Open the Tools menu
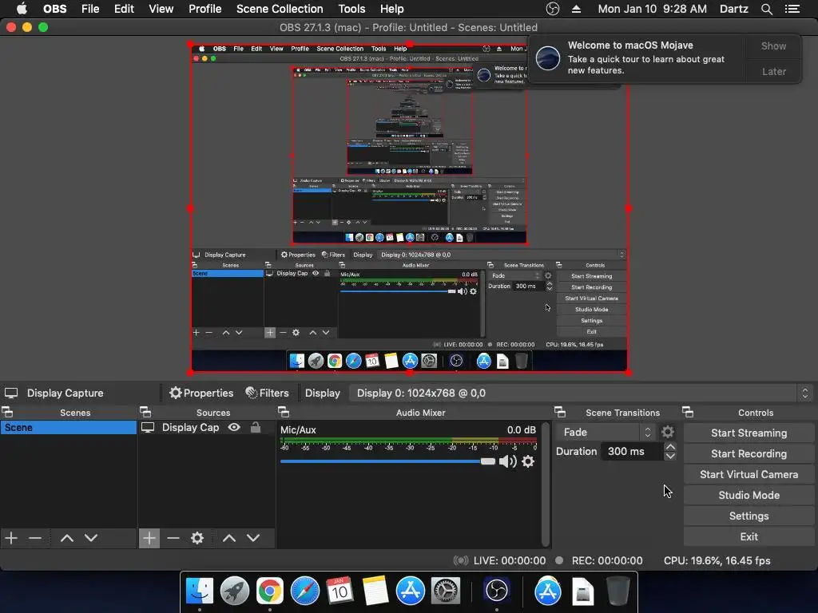 tap(351, 9)
